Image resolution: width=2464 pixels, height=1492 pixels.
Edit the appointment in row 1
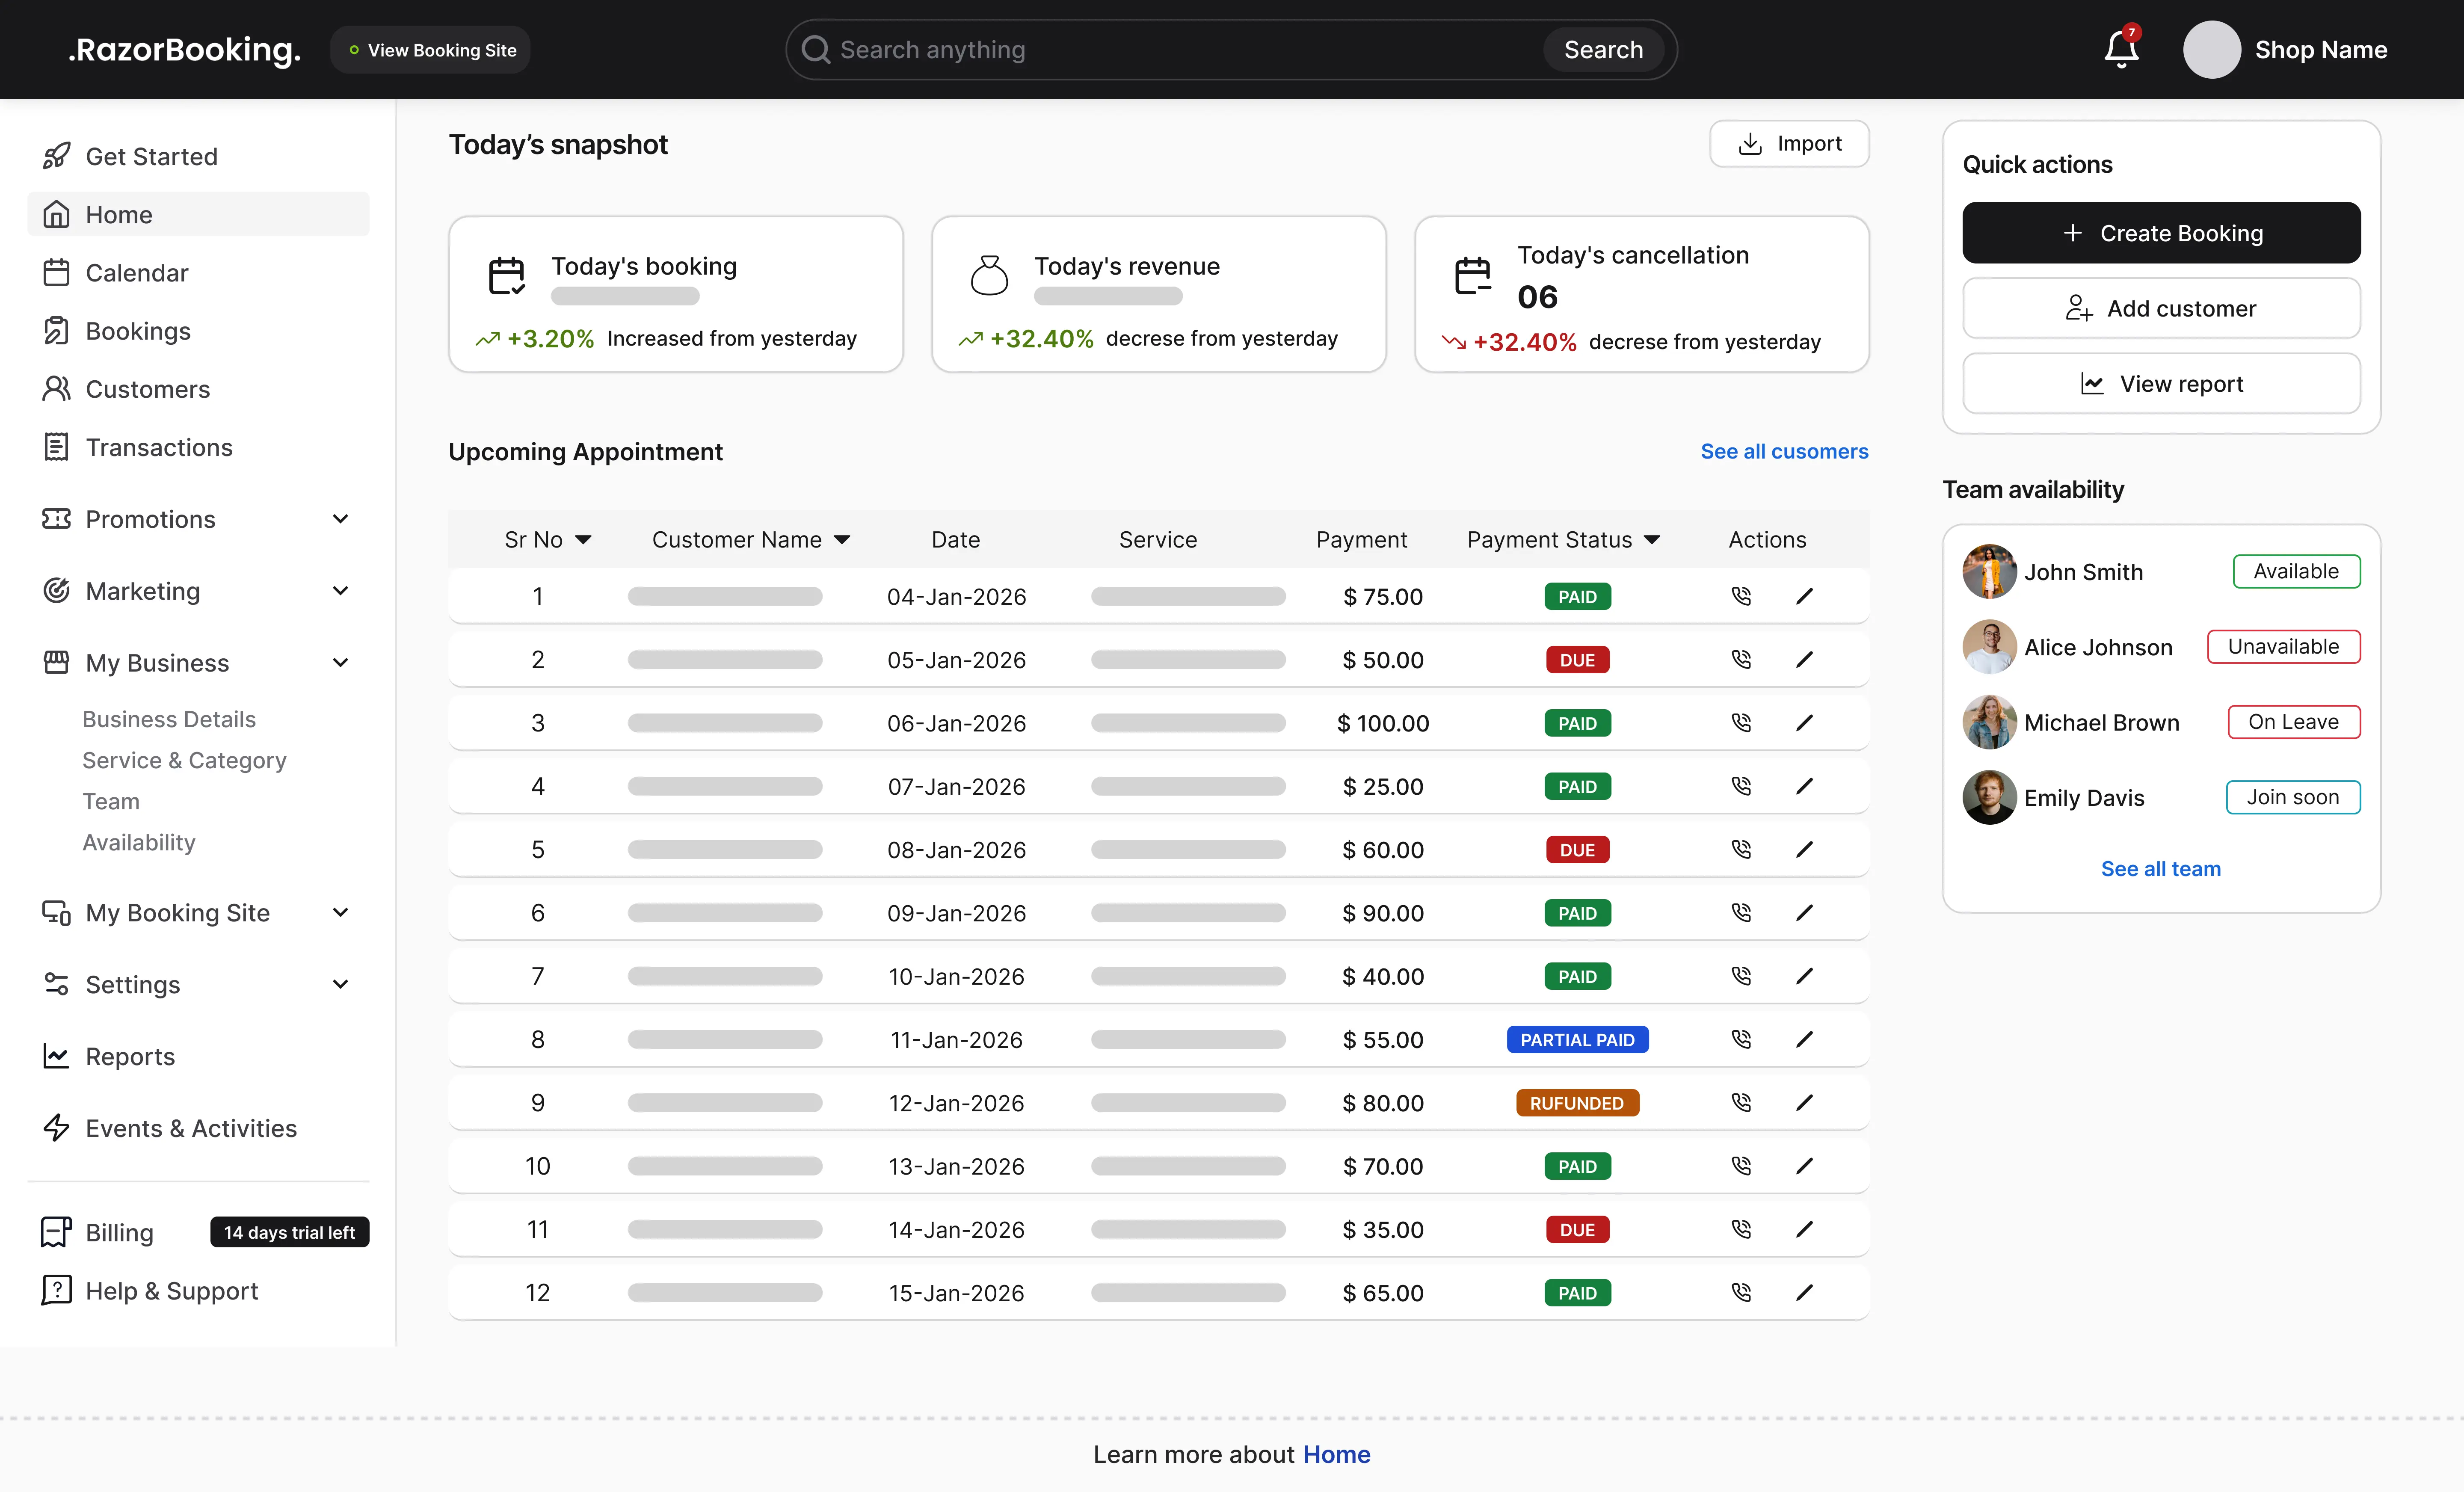1804,596
